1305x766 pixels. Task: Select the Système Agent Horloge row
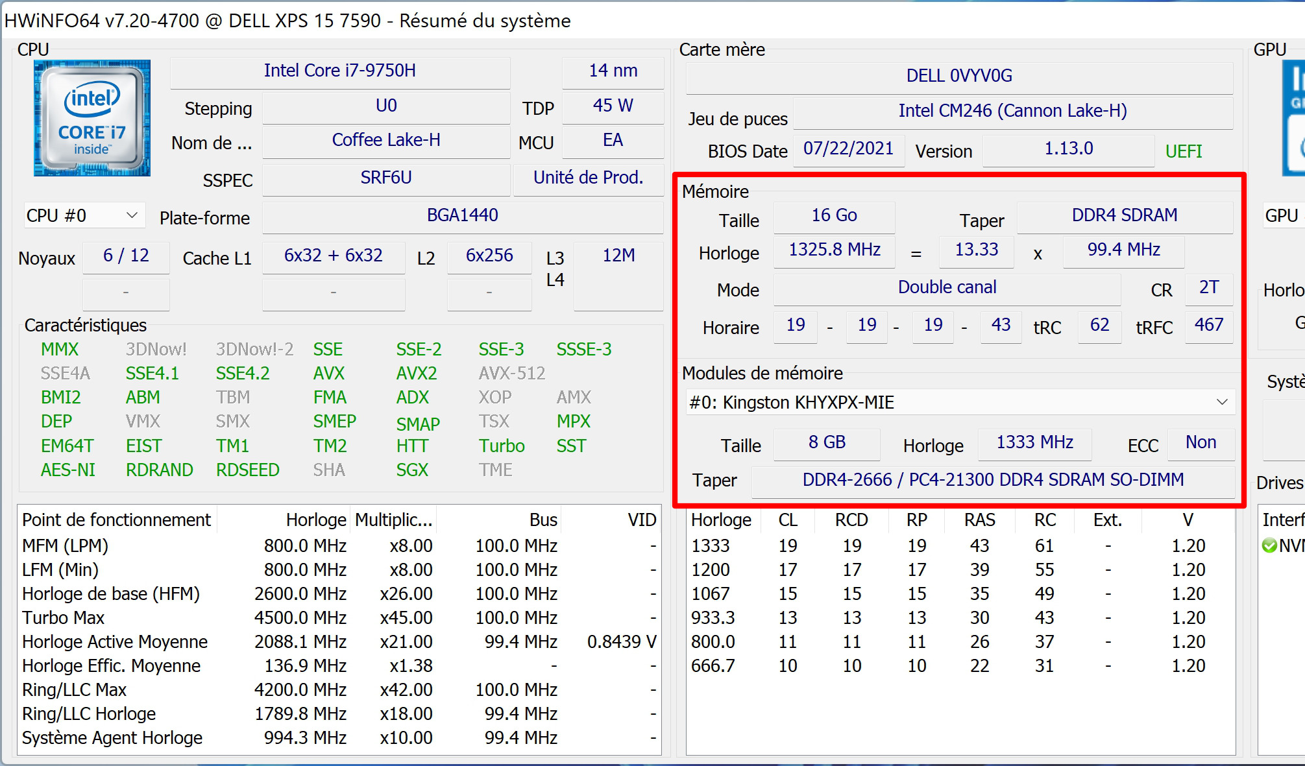[339, 738]
